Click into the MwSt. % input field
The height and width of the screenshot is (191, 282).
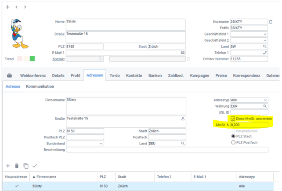pos(249,125)
